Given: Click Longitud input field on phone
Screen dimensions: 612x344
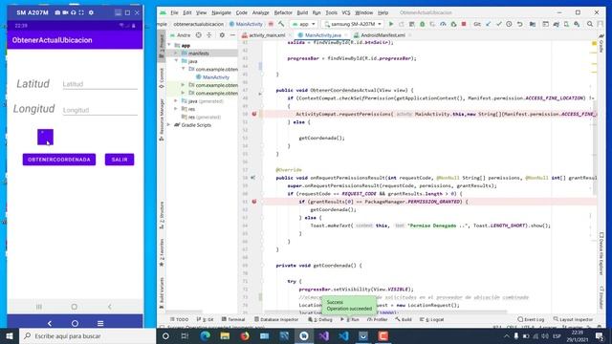Looking at the screenshot, I should [x=99, y=111].
